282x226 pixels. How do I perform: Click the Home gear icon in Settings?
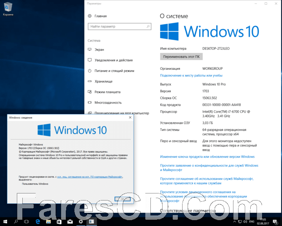(x=90, y=16)
